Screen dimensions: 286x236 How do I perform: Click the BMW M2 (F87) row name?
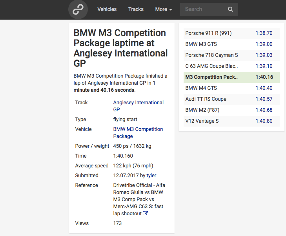click(202, 110)
